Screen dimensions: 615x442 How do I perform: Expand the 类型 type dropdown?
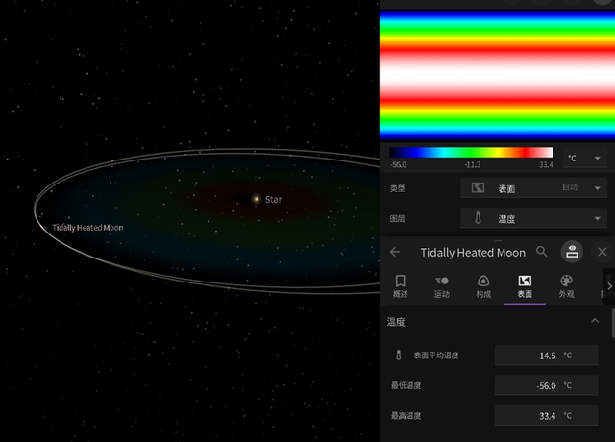(x=533, y=189)
